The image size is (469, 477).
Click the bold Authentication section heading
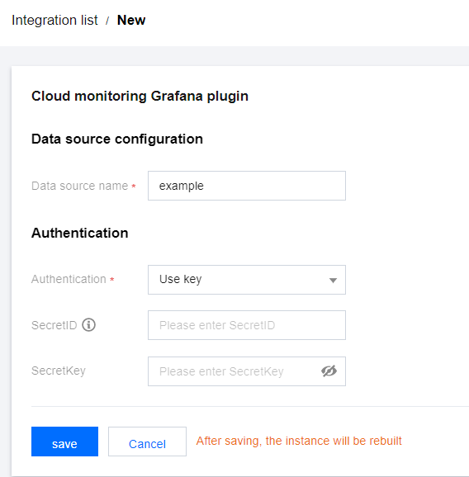tap(80, 233)
